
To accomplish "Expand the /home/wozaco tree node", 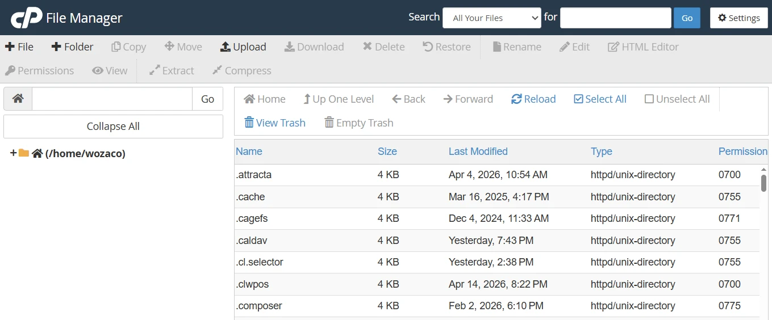I will pyautogui.click(x=13, y=153).
